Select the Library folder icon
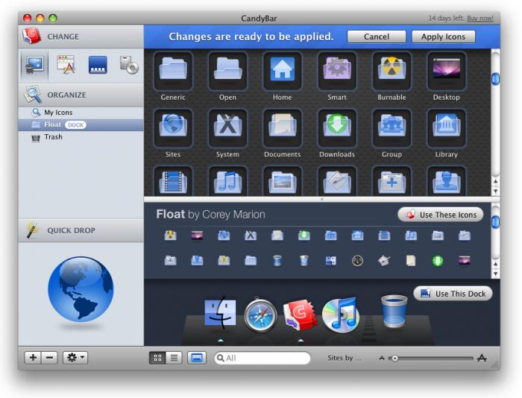The height and width of the screenshot is (398, 522). 446,127
